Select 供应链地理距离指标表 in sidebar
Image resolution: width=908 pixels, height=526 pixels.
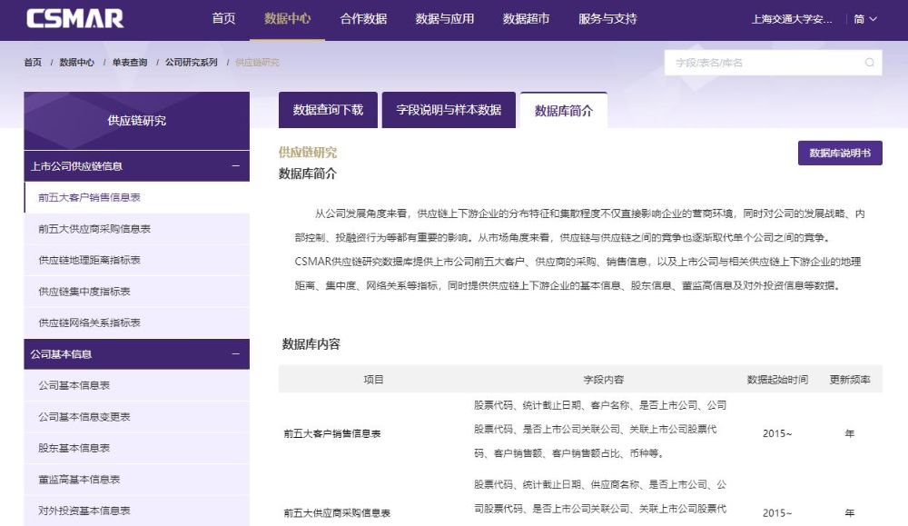coord(137,260)
